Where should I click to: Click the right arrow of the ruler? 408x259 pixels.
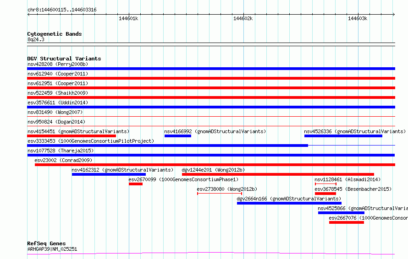click(x=393, y=14)
